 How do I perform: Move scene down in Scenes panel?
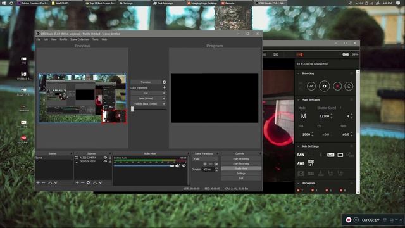(56, 183)
